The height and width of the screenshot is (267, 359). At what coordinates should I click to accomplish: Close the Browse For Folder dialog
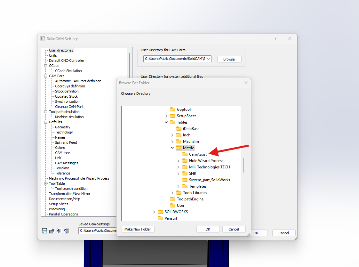(x=246, y=83)
